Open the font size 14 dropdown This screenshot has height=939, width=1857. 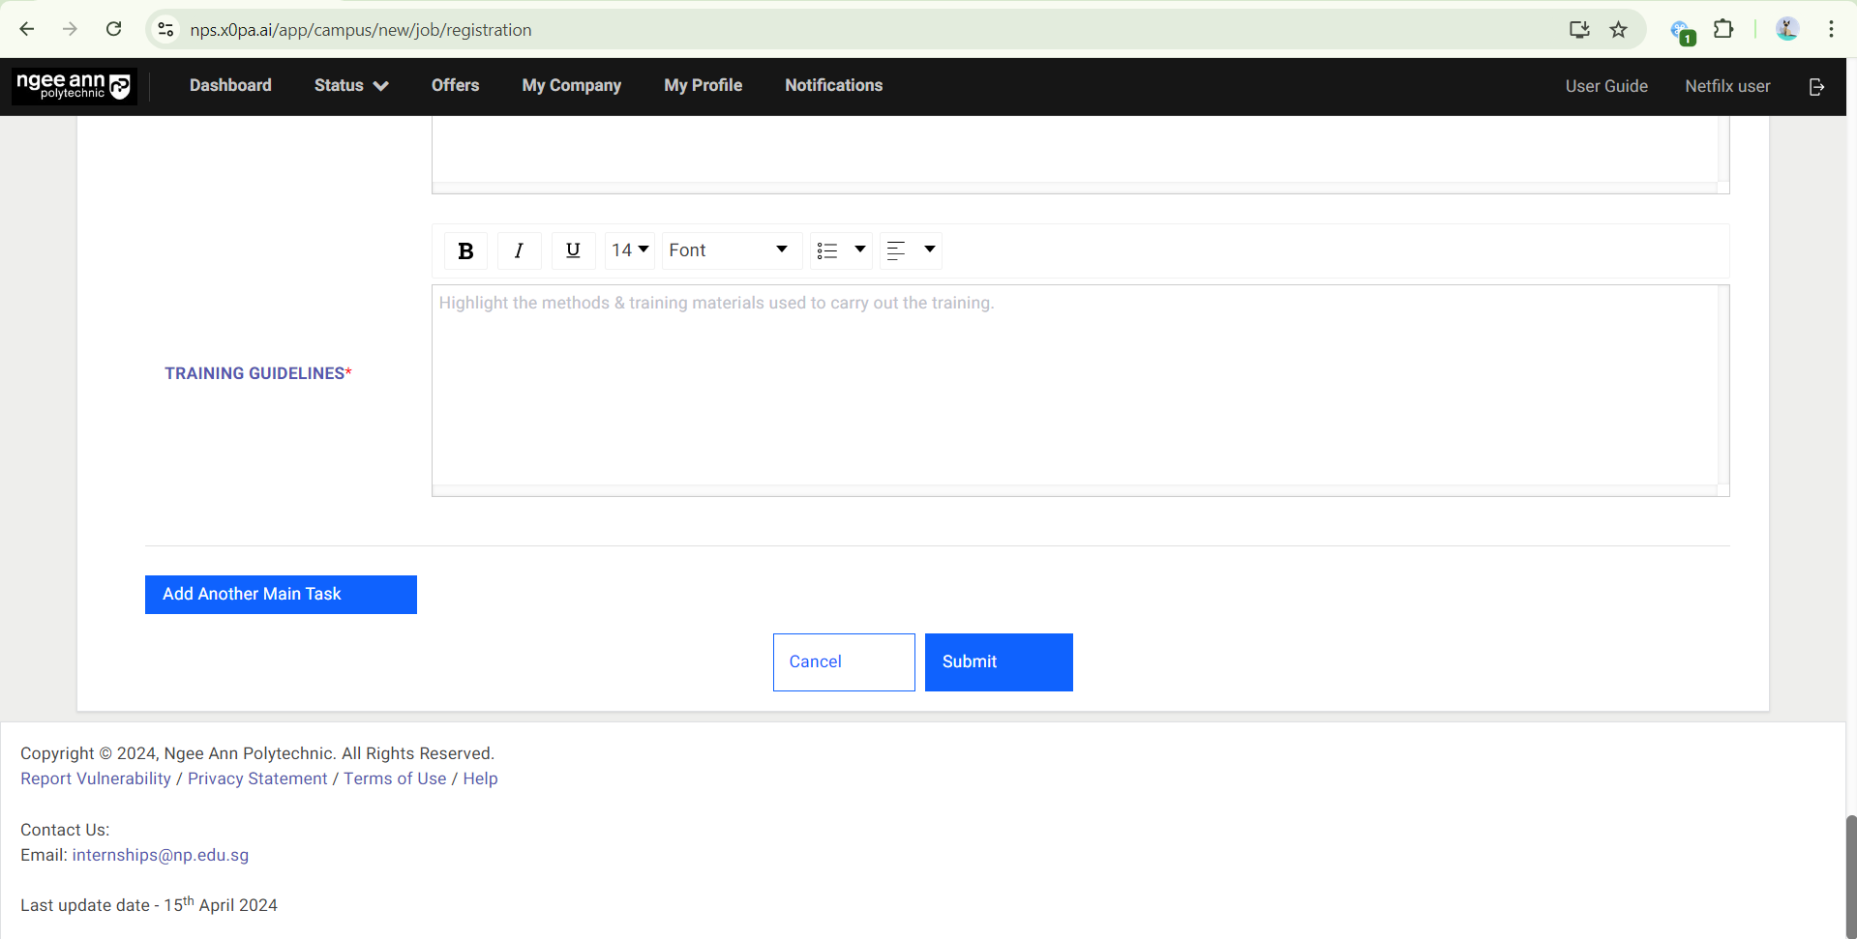[630, 250]
